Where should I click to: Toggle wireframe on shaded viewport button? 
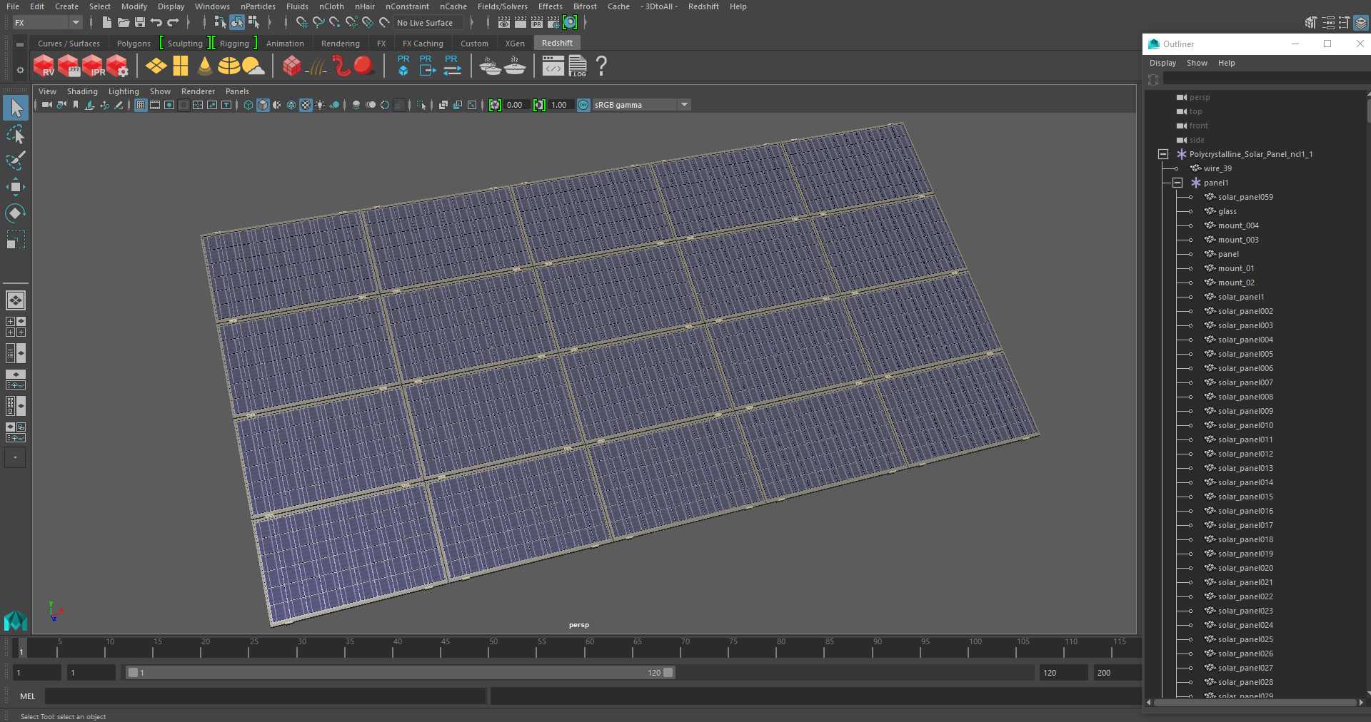(x=291, y=105)
